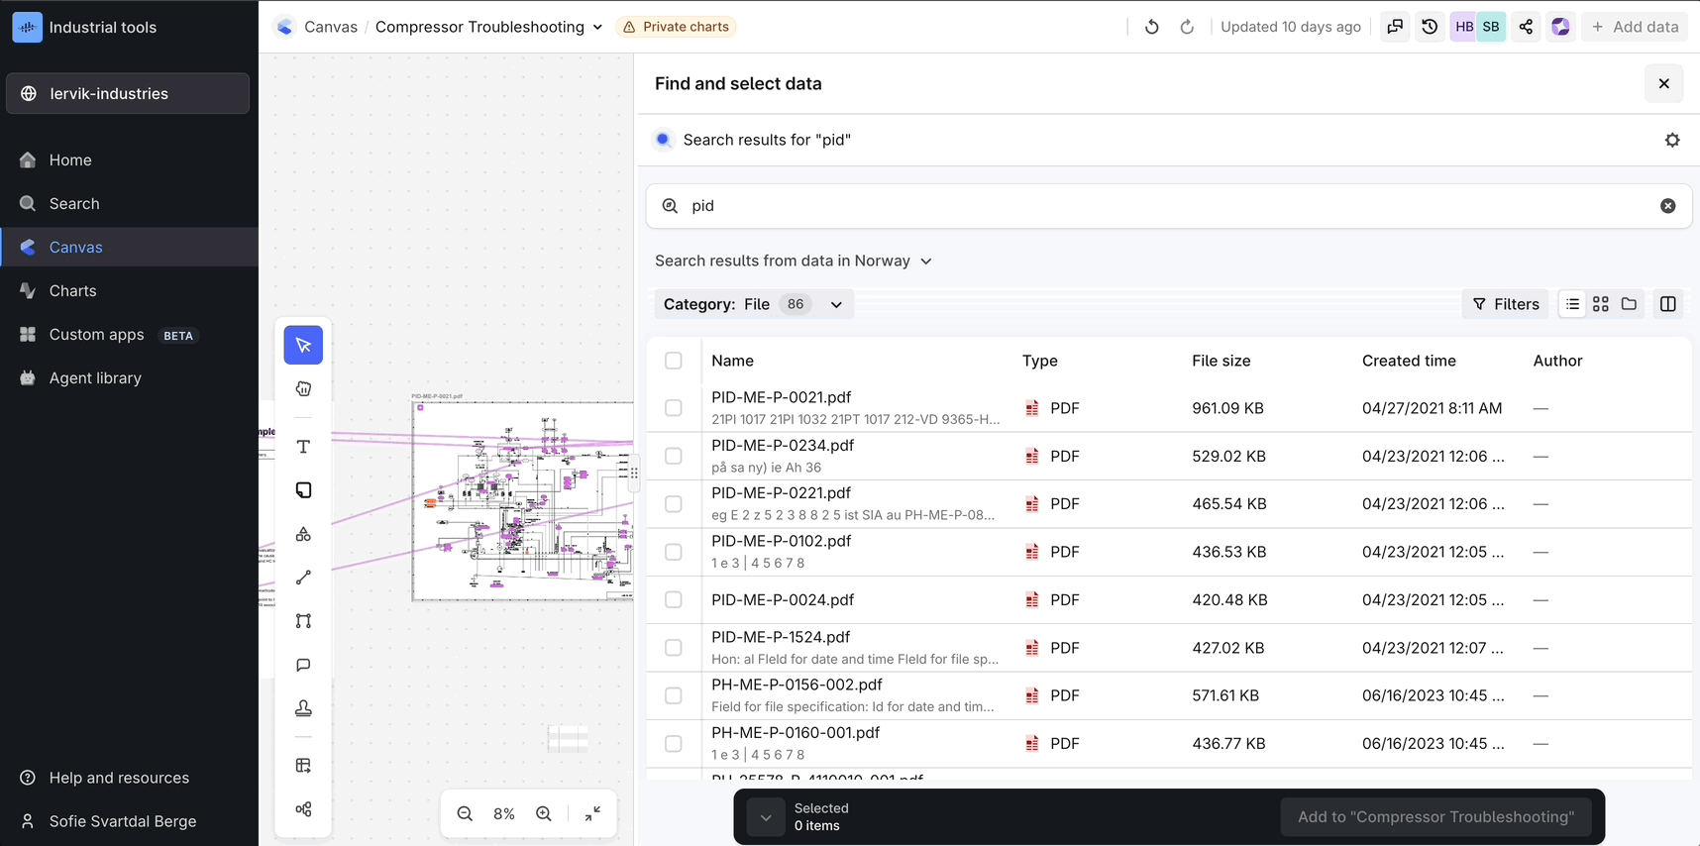Select the sticky note tool
This screenshot has width=1700, height=846.
[303, 490]
